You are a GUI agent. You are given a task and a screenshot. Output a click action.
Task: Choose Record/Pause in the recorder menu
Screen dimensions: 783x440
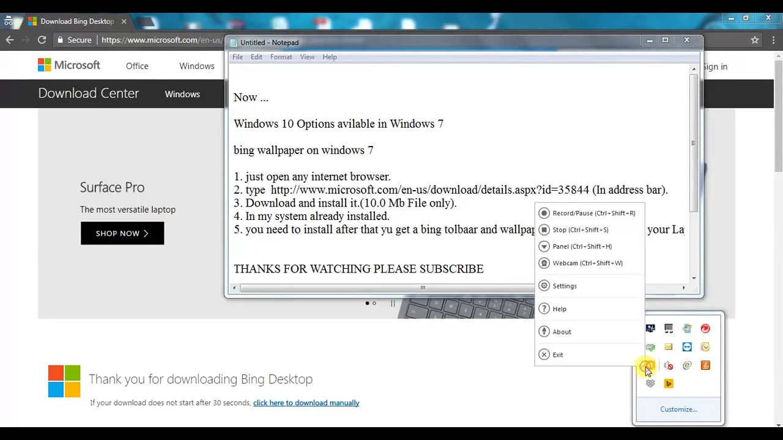point(589,213)
